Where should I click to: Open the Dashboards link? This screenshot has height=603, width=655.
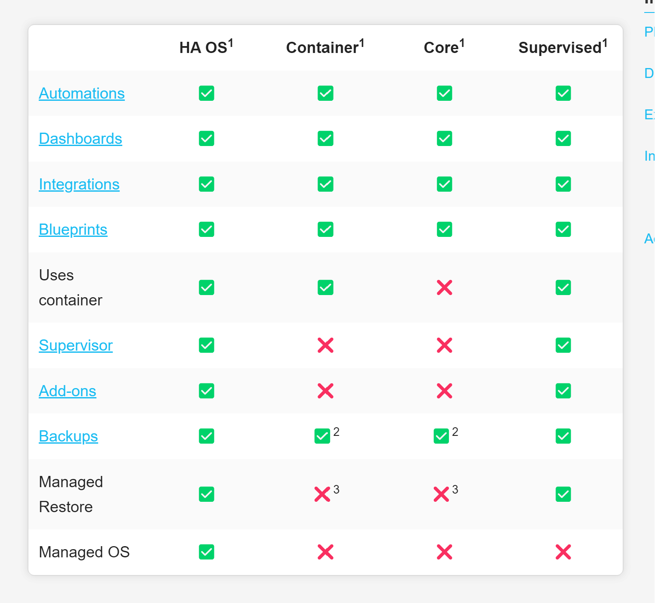point(80,139)
